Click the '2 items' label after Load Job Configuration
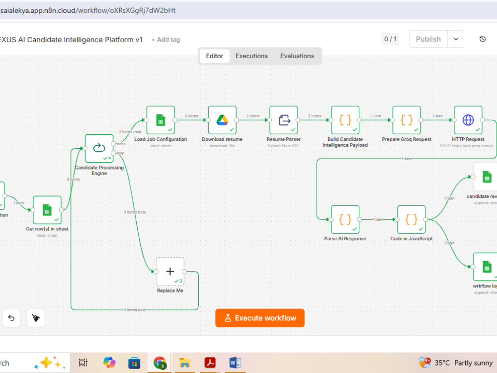The width and height of the screenshot is (497, 373). click(191, 116)
